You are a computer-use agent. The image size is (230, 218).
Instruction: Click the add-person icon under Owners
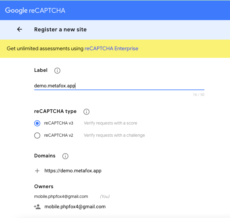point(37,207)
